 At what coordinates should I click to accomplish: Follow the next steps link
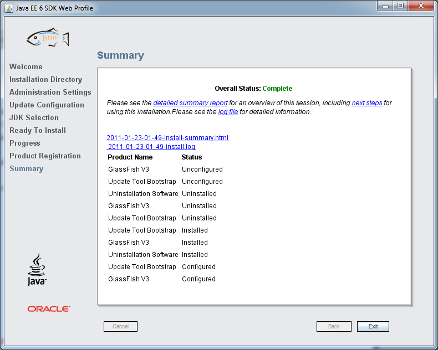(367, 102)
